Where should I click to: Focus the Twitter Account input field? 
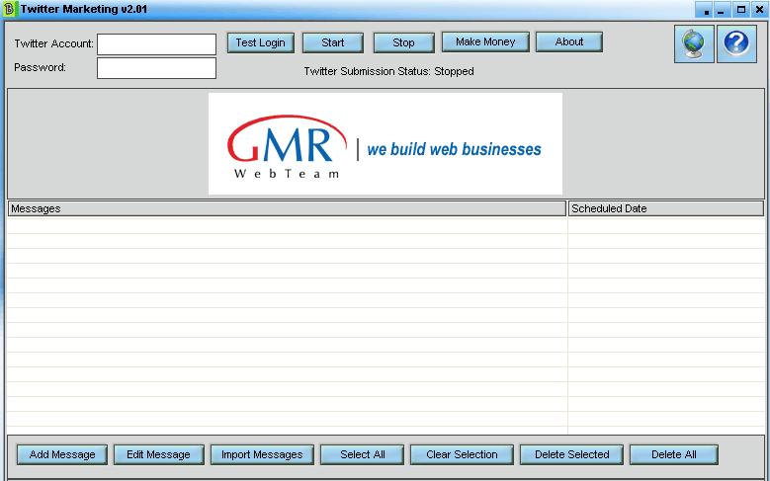[156, 44]
